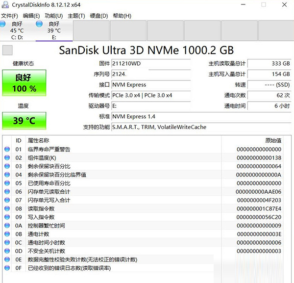294x283 pixels.
Task: Click the 固件 firmware value field
Action: 150,63
